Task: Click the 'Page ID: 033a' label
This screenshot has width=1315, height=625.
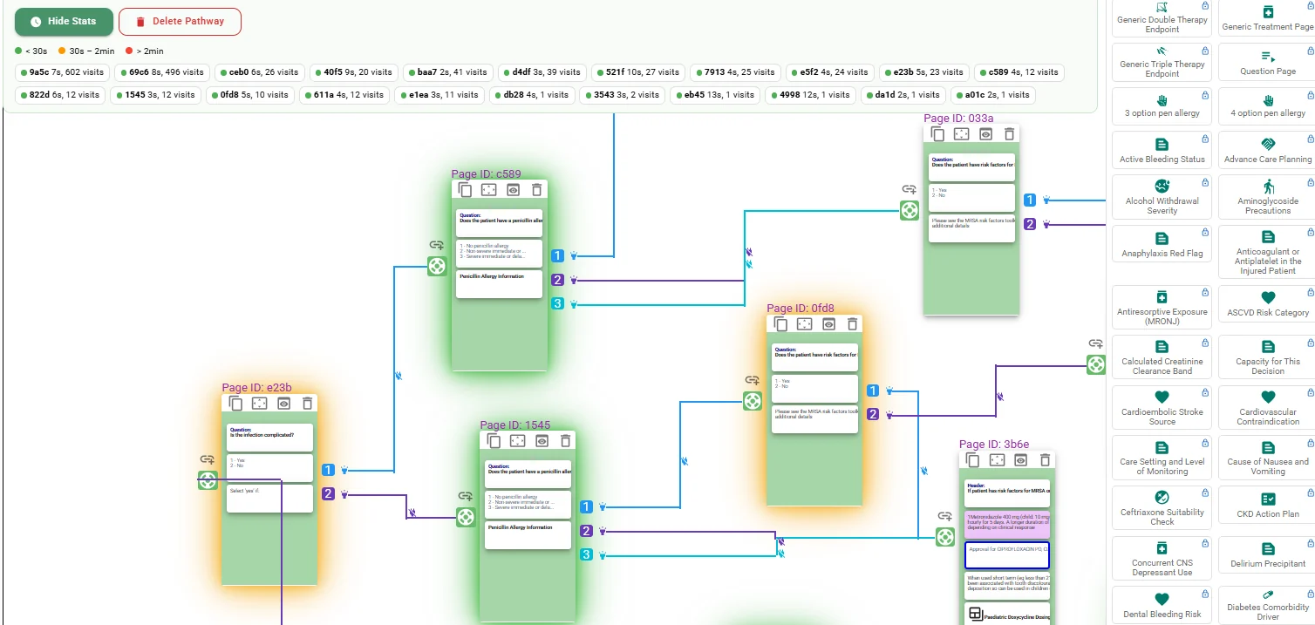Action: pos(959,118)
